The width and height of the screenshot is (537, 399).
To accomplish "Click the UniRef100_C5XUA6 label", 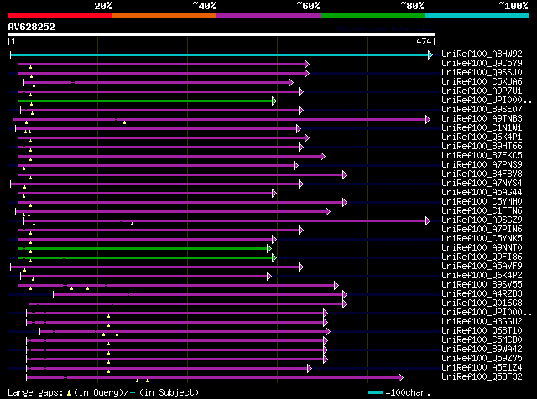I will [x=482, y=82].
